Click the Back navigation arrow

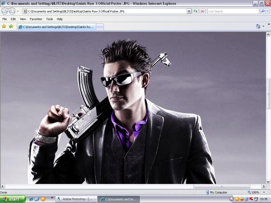pyautogui.click(x=5, y=11)
